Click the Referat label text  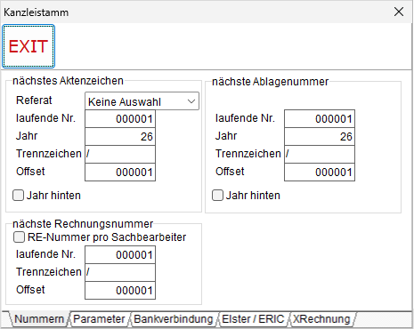click(34, 100)
